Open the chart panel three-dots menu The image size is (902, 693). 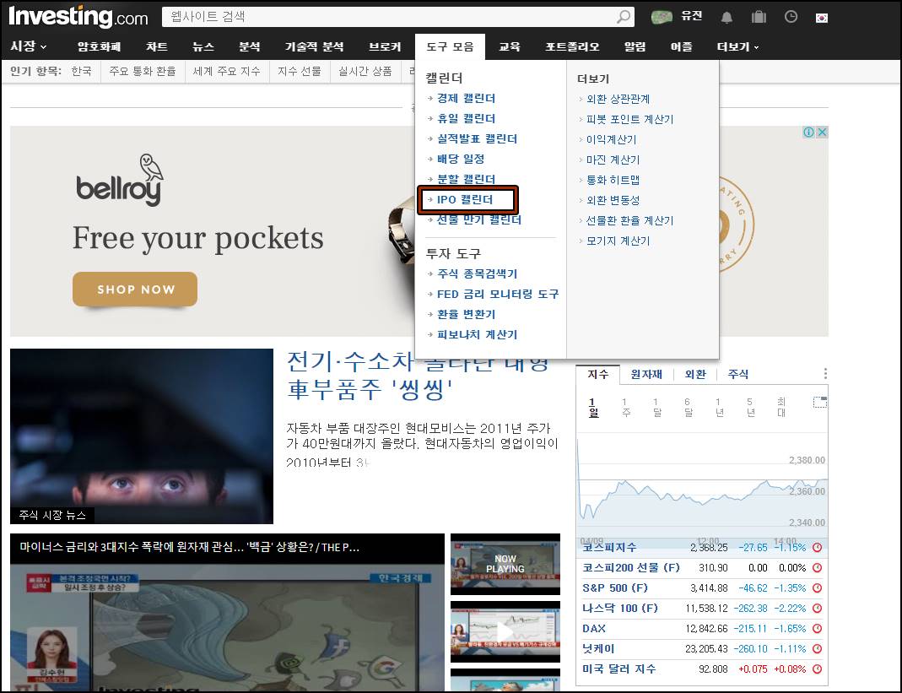825,373
